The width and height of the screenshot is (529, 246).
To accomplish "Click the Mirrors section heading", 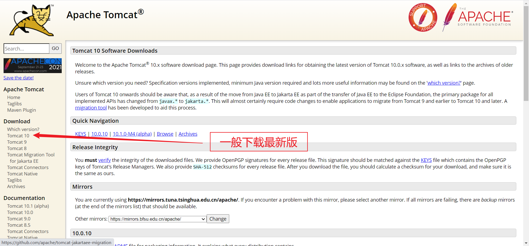I will [x=82, y=187].
